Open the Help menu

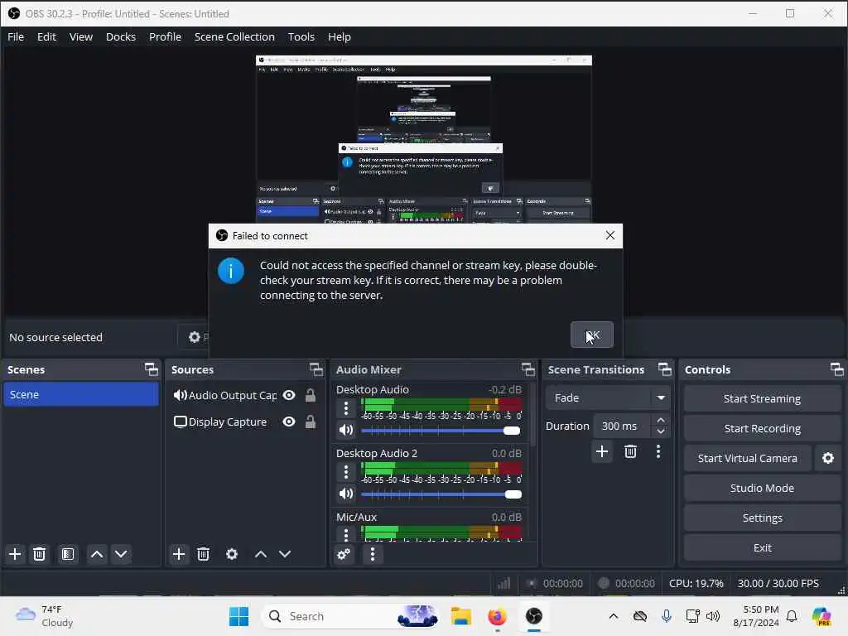click(340, 36)
